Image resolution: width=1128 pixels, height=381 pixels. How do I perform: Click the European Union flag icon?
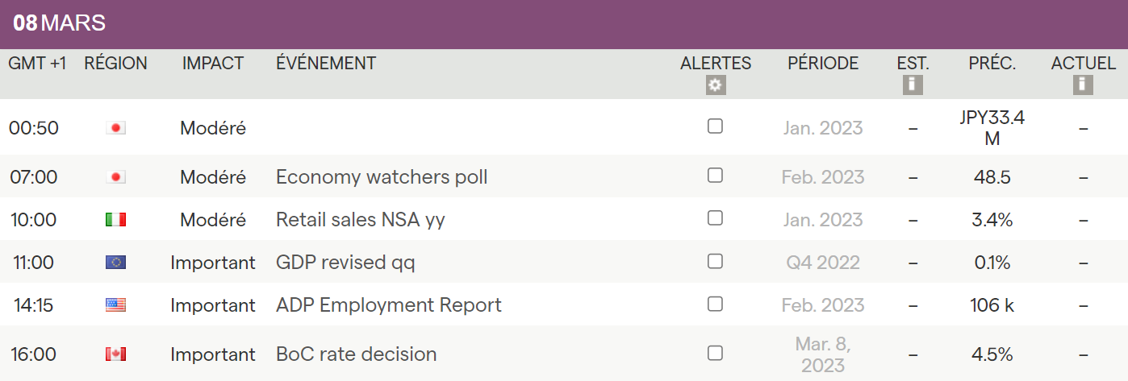(116, 262)
